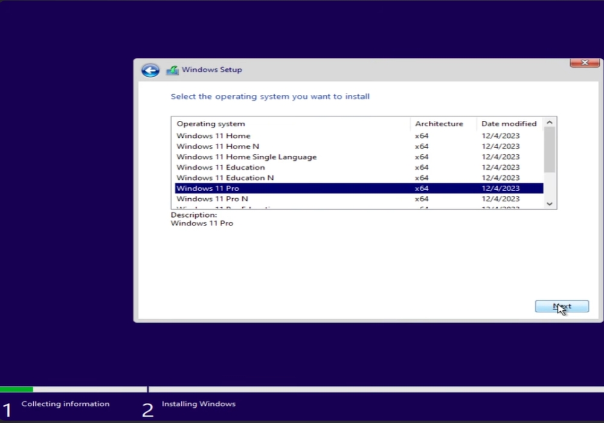This screenshot has height=423, width=604.
Task: Close the Windows Setup dialog
Action: (585, 62)
